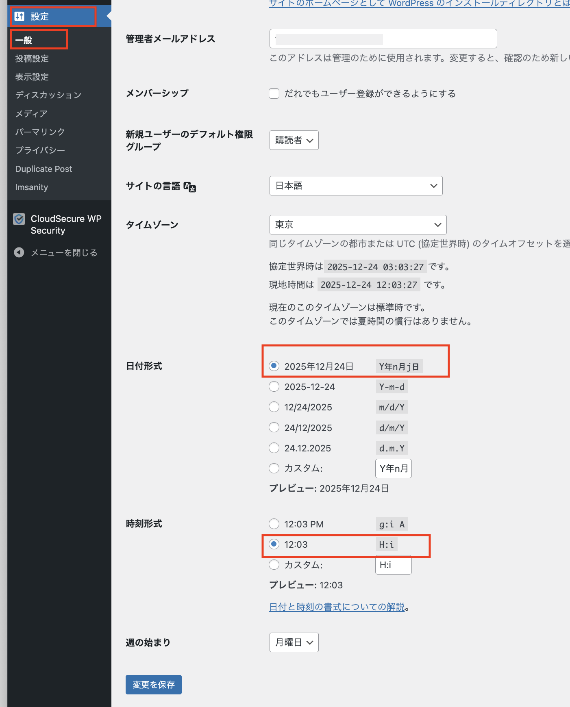Choose the 12:03 PM time format option
This screenshot has width=570, height=707.
(274, 524)
